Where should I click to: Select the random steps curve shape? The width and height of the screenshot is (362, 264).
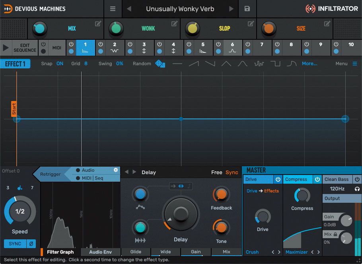pos(259,64)
